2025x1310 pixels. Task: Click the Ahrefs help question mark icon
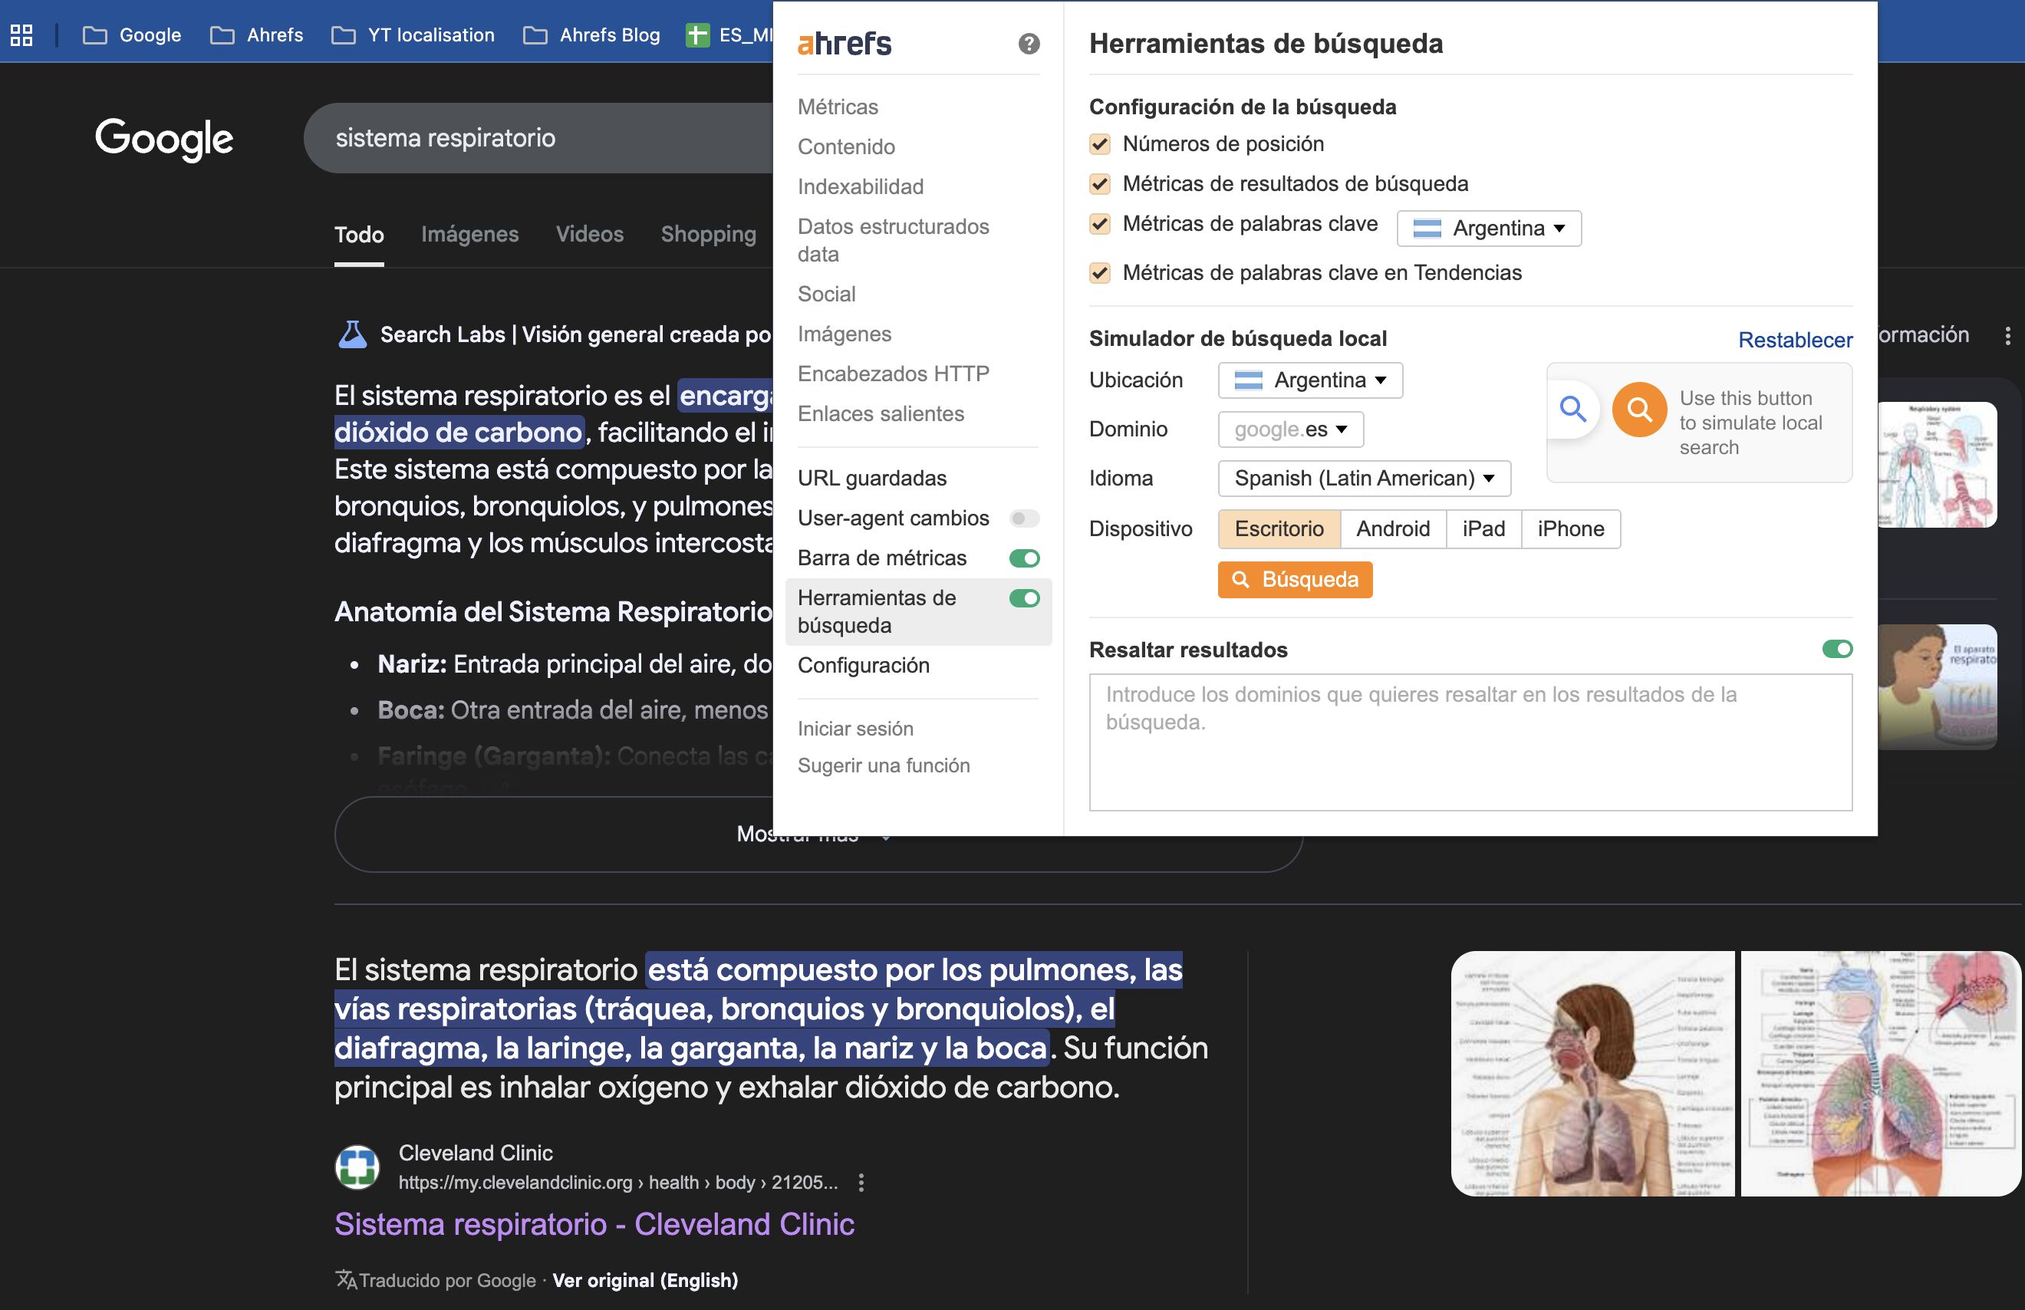1029,44
